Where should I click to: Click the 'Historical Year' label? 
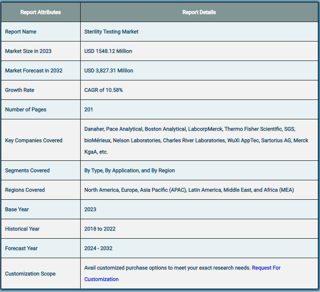(x=22, y=229)
